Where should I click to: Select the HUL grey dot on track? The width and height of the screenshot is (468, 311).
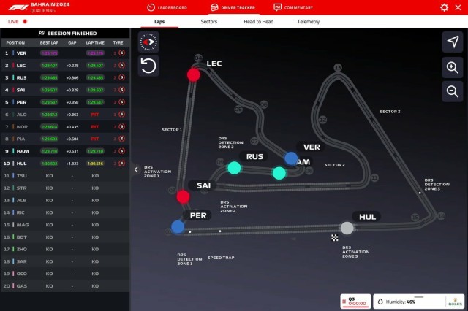coord(347,229)
